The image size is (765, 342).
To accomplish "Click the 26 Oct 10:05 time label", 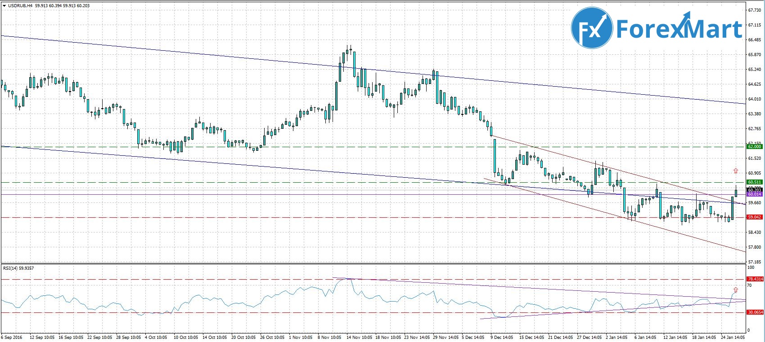I will point(272,337).
